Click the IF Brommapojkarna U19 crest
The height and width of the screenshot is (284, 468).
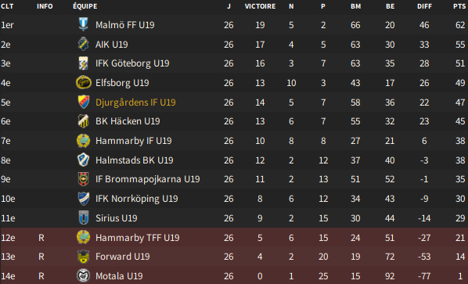pyautogui.click(x=83, y=179)
